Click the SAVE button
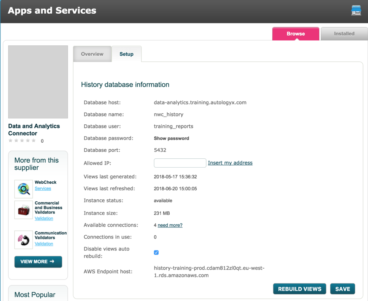368x301 pixels. point(343,289)
